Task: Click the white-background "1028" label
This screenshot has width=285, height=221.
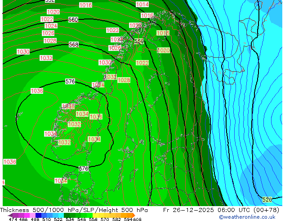Action: click(x=50, y=41)
